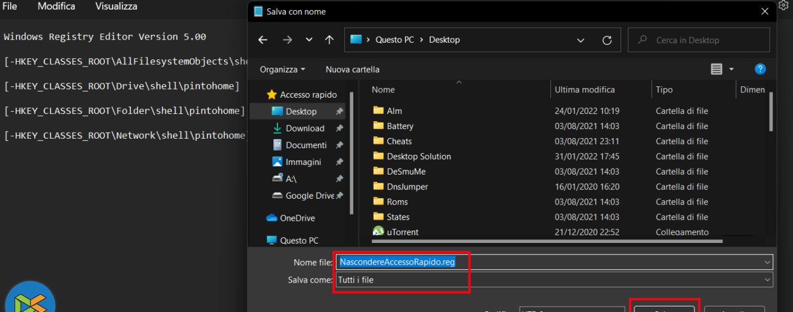
Task: Open the Modifica menu
Action: [x=56, y=7]
